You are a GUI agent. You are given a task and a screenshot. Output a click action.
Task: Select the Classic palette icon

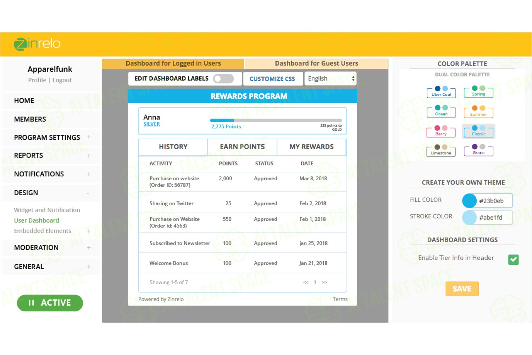click(x=478, y=131)
